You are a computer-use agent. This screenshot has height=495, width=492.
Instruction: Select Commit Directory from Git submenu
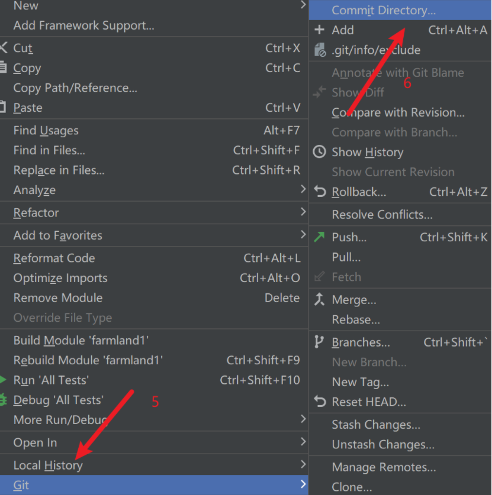click(x=383, y=10)
